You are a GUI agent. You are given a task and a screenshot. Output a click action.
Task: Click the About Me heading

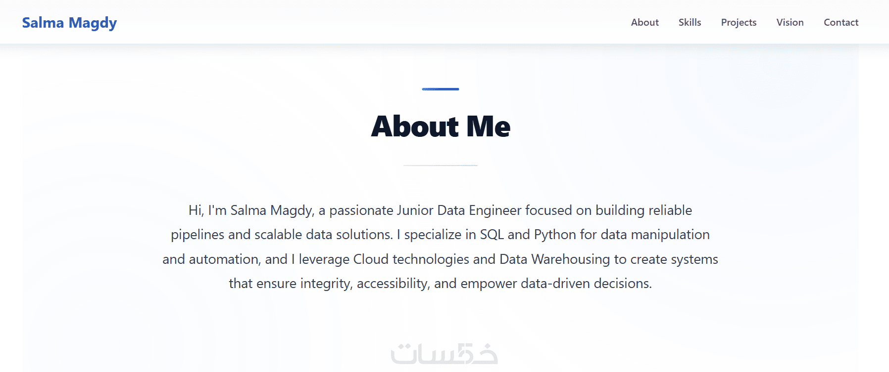coord(441,126)
